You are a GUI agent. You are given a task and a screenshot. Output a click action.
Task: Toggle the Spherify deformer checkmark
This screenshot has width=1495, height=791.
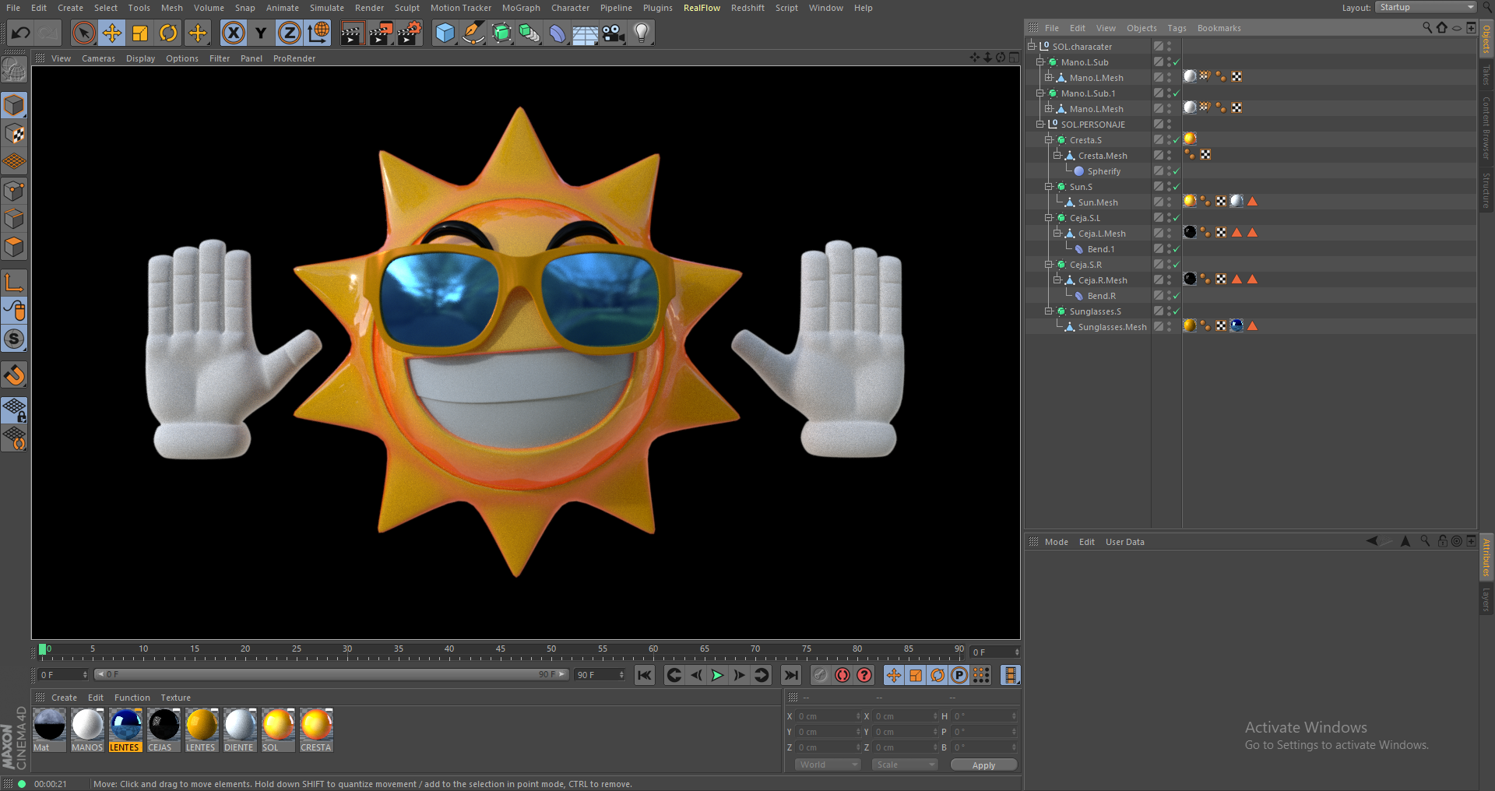[1176, 171]
